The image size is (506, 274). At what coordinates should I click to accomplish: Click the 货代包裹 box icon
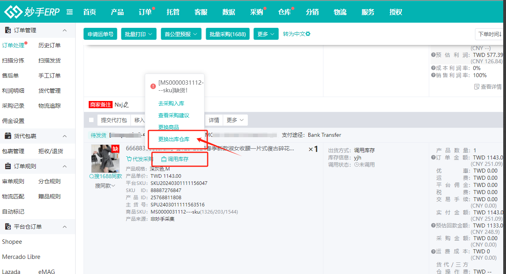(8, 136)
